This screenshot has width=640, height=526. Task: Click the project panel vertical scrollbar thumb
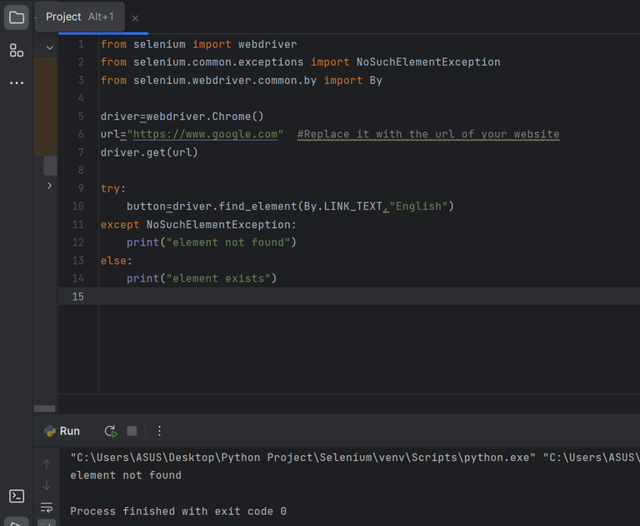pos(50,165)
